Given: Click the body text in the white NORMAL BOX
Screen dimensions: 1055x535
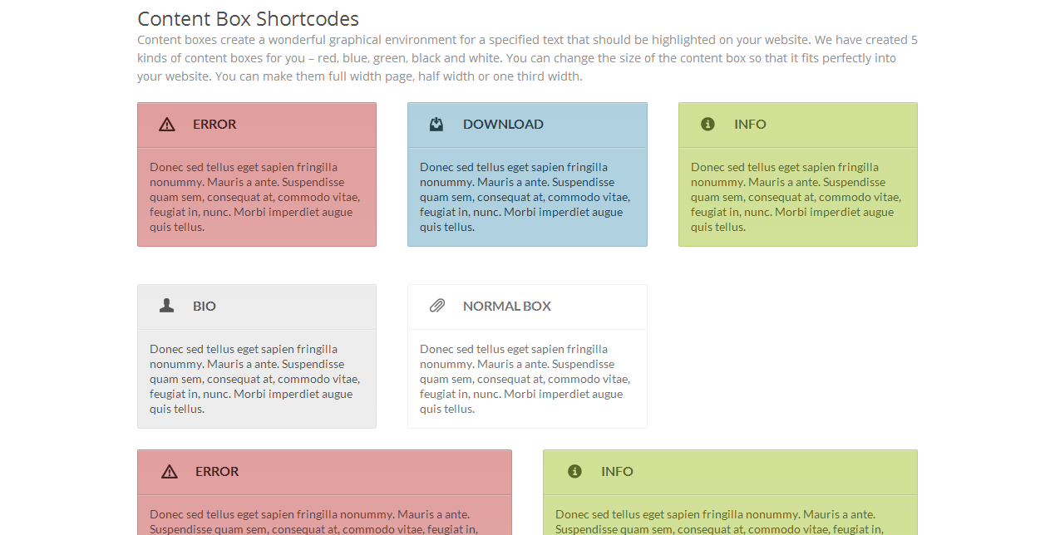Looking at the screenshot, I should (525, 379).
